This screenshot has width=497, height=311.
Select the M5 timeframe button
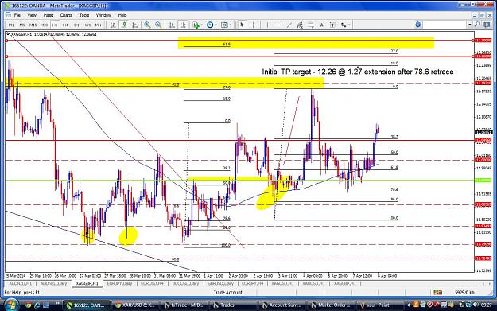[x=22, y=25]
